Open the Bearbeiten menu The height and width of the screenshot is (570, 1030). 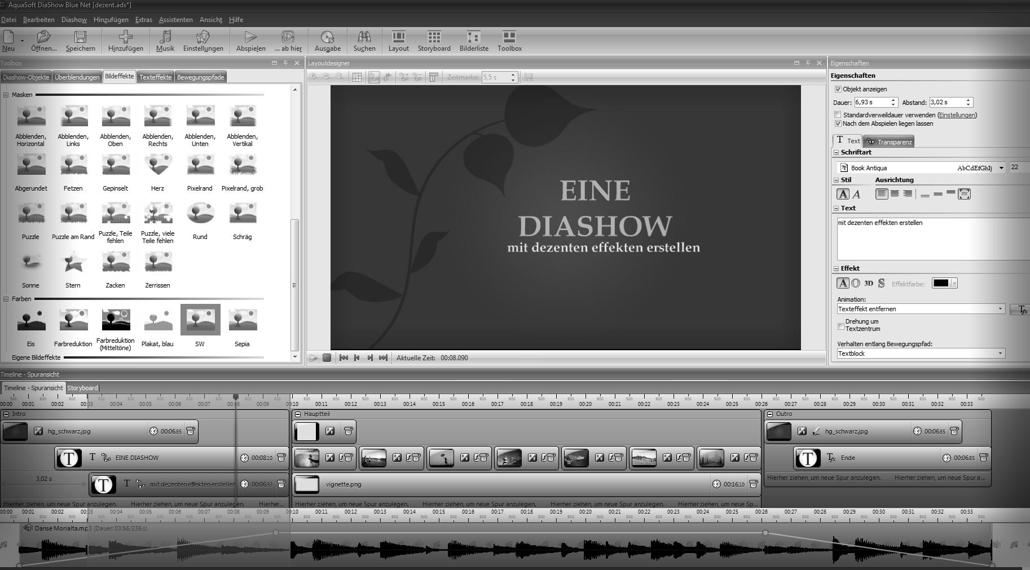tap(39, 20)
